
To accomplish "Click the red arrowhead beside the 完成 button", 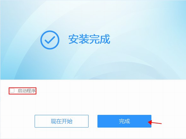I will 150,122.
